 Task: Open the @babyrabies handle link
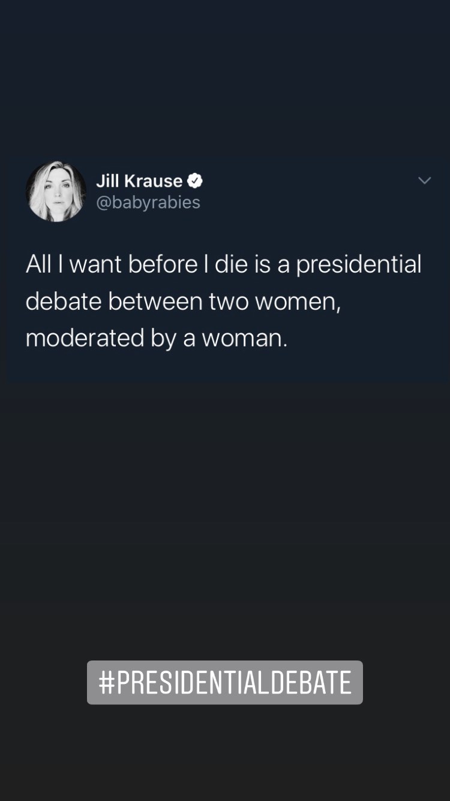pyautogui.click(x=148, y=202)
